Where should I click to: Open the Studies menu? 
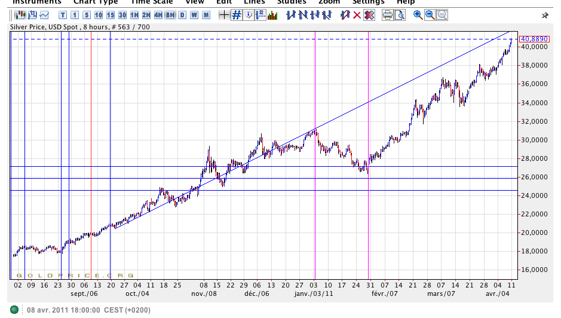click(x=292, y=2)
